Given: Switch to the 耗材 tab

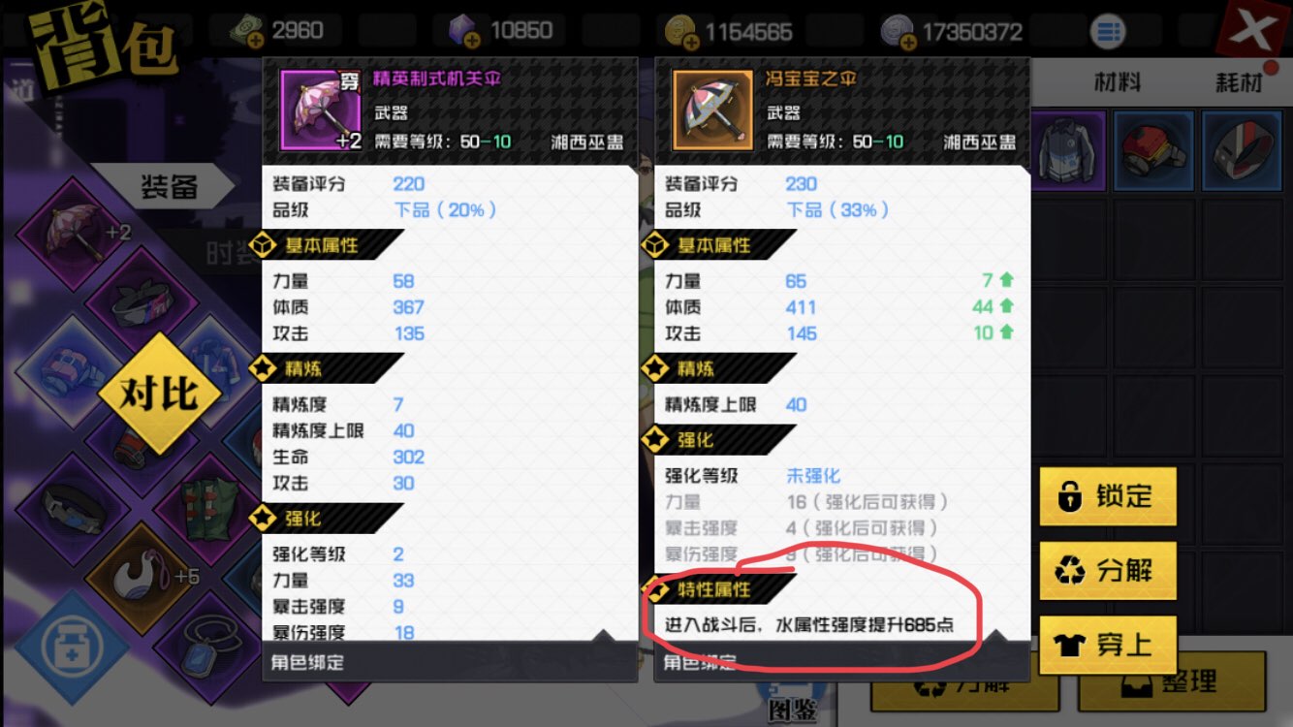Looking at the screenshot, I should [1239, 82].
